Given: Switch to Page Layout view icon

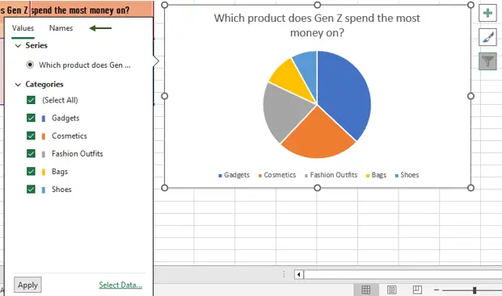Looking at the screenshot, I should coord(391,290).
